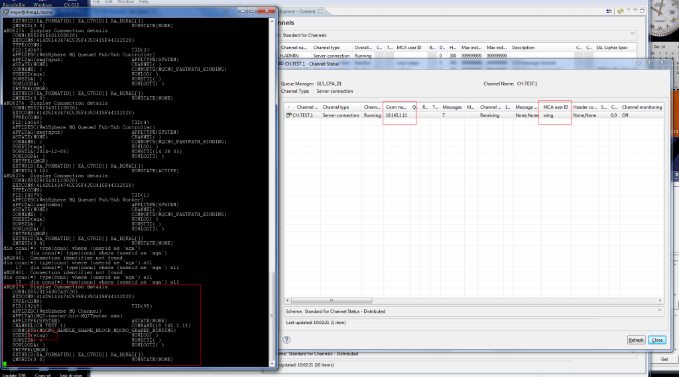Click the 'Receiving' channel substate cell
The image size is (679, 377).
(x=489, y=115)
